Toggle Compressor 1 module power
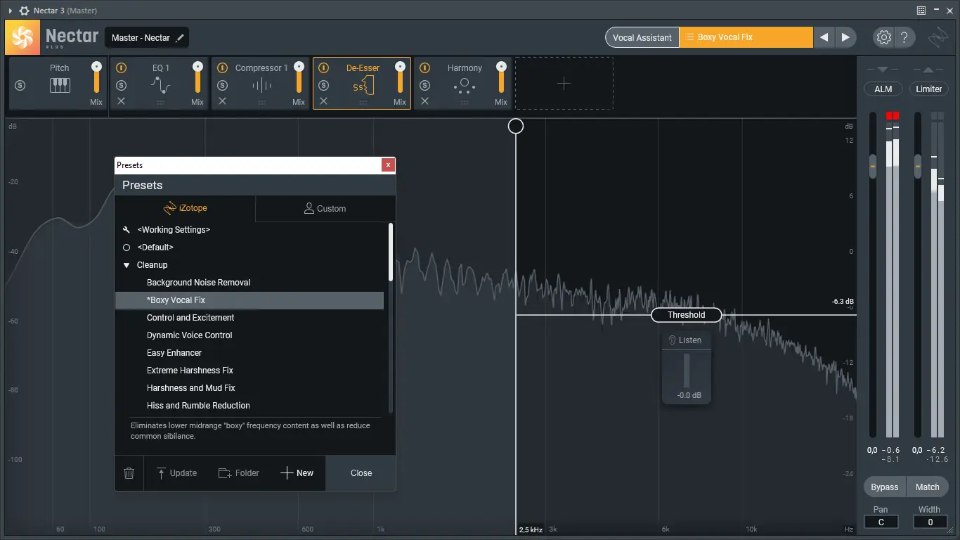This screenshot has width=960, height=540. (x=223, y=68)
